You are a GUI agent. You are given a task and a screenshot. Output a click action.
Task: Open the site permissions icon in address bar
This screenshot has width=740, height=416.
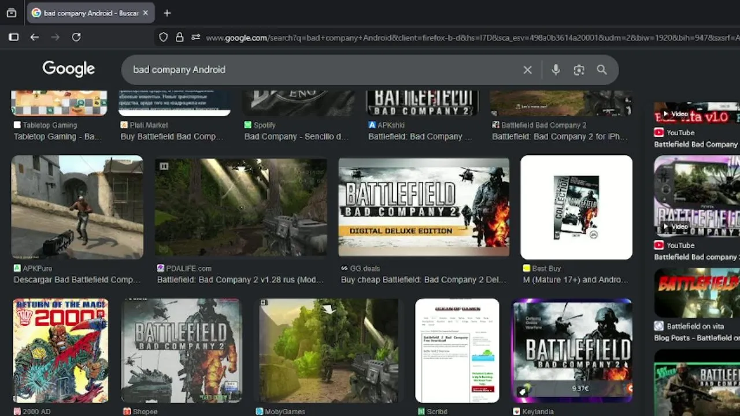coord(195,37)
